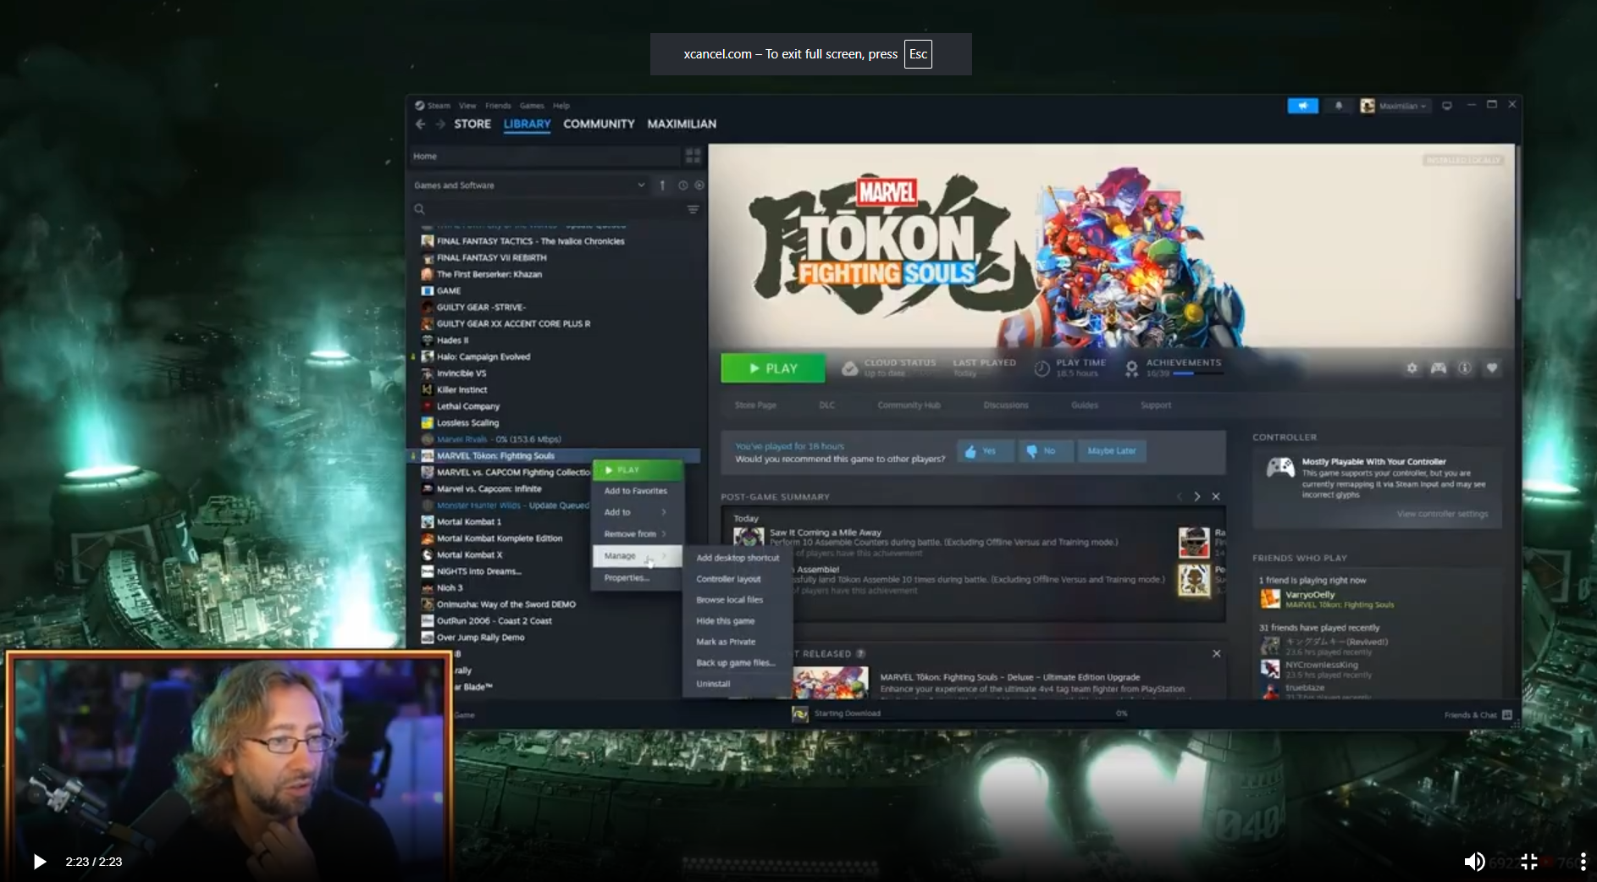1597x882 pixels.
Task: Expand the Add to submenu arrow
Action: pos(664,512)
